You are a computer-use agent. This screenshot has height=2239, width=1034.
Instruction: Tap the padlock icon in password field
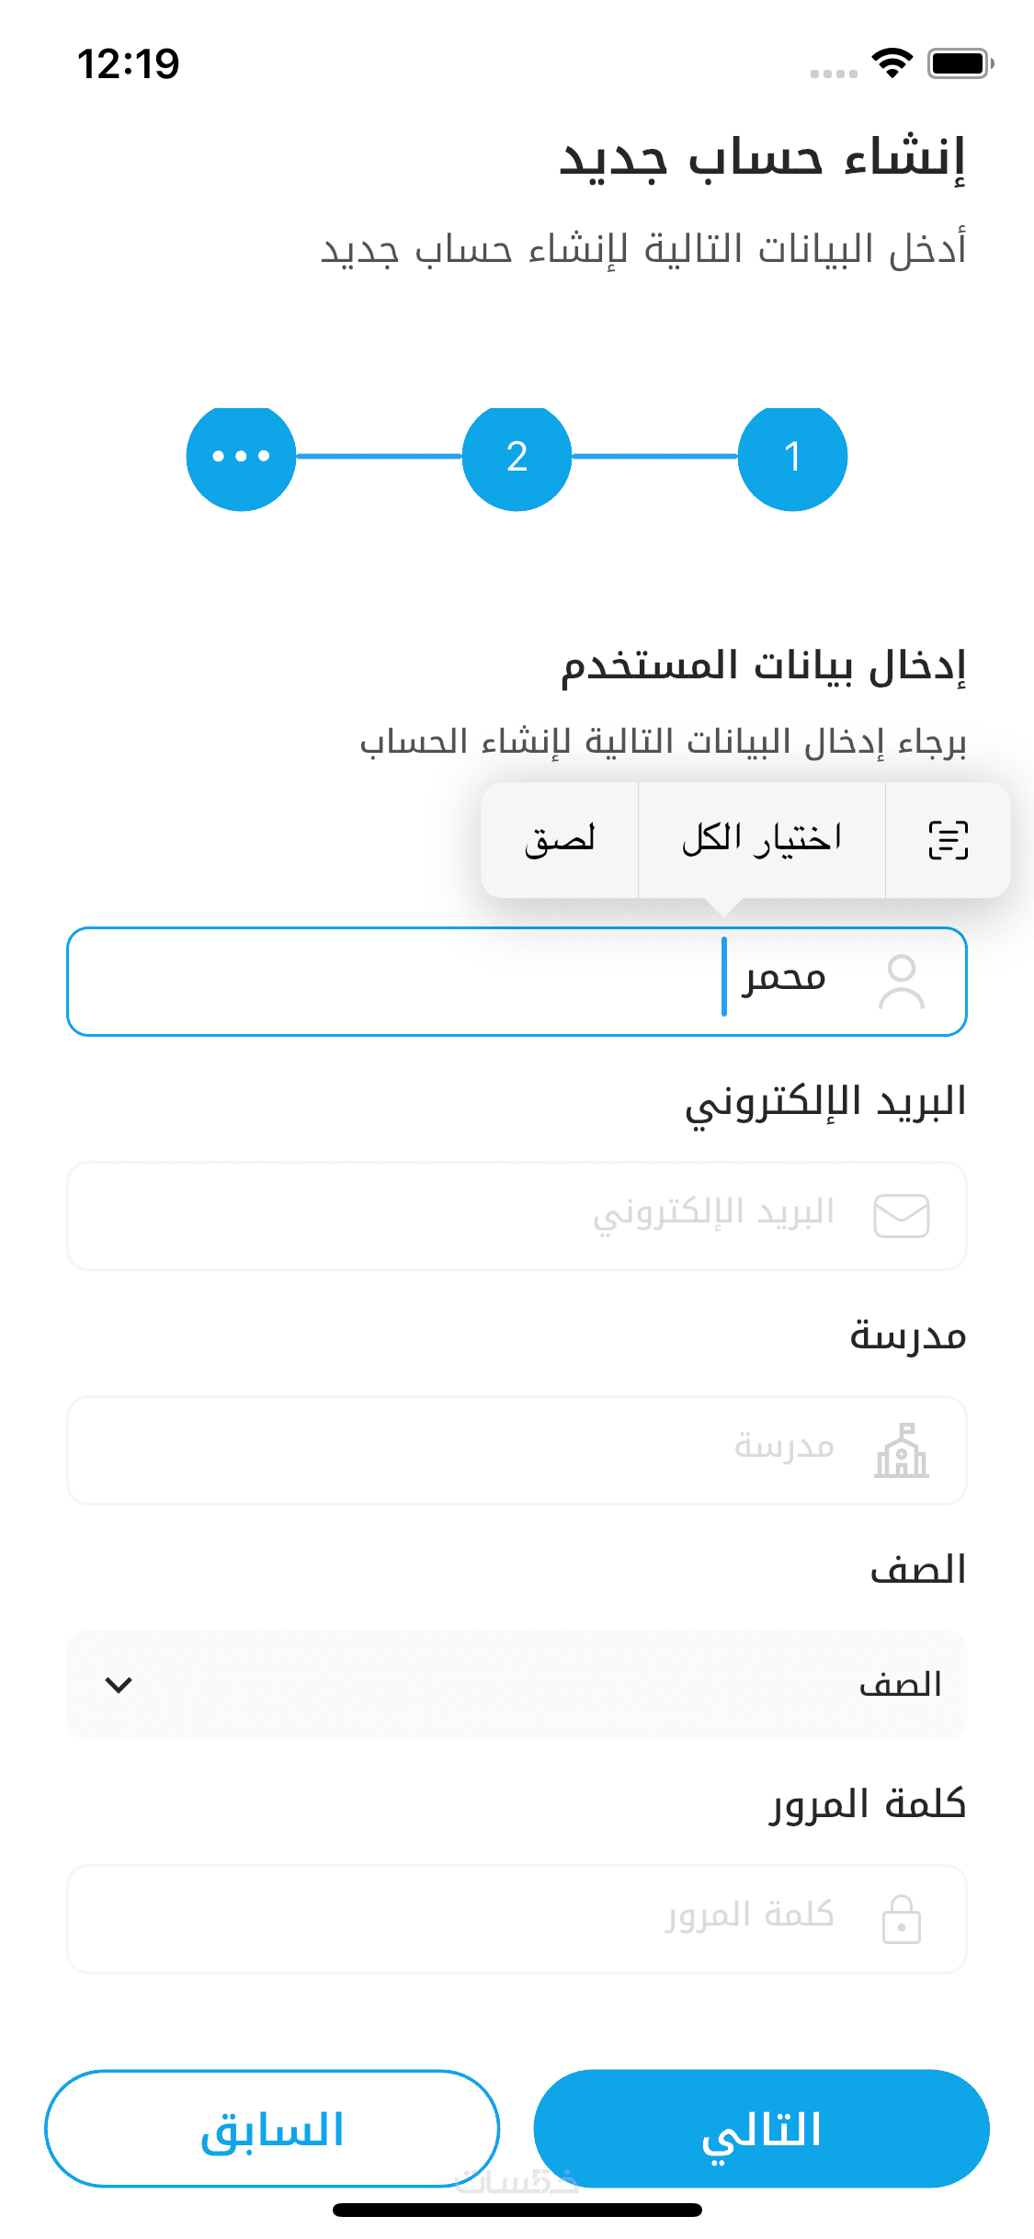901,1919
